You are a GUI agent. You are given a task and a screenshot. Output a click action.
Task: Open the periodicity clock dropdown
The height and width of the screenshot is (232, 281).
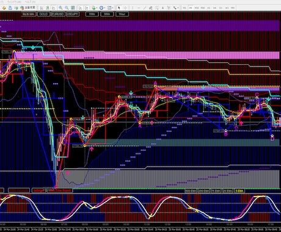coord(102,8)
